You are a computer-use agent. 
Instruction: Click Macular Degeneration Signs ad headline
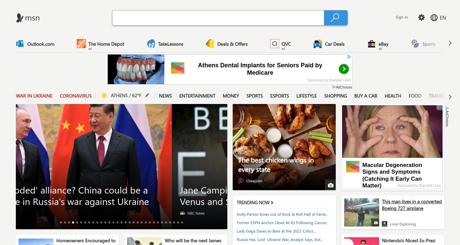point(392,175)
